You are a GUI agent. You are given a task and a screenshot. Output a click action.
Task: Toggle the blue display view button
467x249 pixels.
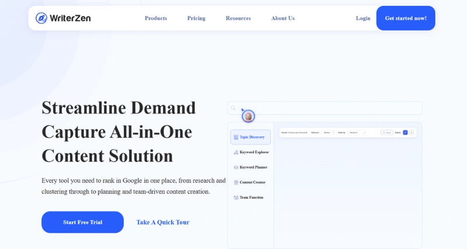(x=405, y=132)
